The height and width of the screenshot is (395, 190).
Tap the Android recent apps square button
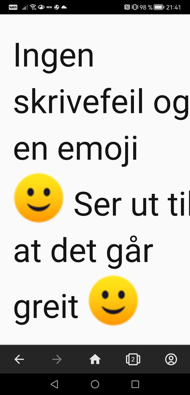135,384
